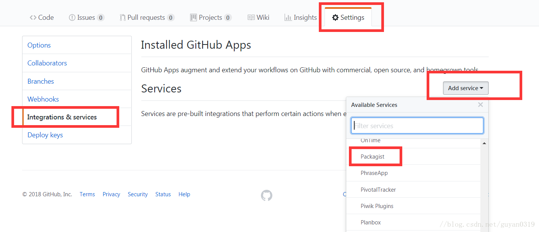Open the Wiki tab
Screen dimensions: 539x232
pos(258,17)
